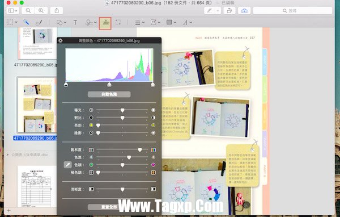Click the exposure slider knob
This screenshot has height=217, width=340.
click(122, 110)
